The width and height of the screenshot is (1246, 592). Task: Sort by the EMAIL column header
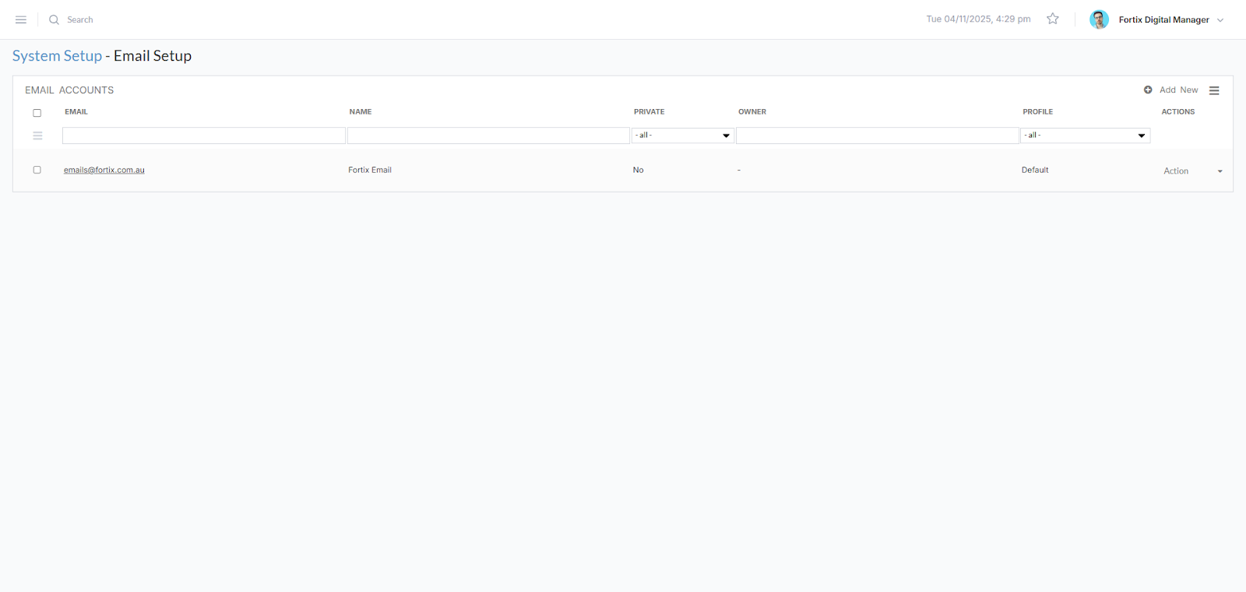(76, 112)
